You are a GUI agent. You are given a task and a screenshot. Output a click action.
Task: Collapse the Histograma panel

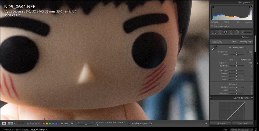click(252, 2)
